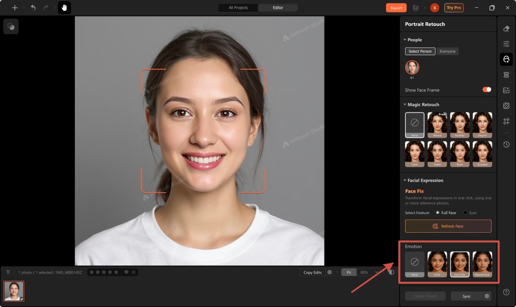Click the Portrait Retouch panel title
The height and width of the screenshot is (307, 516).
pos(425,24)
